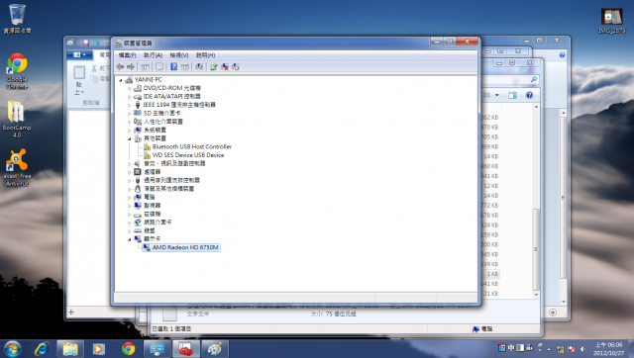Open Windows Media Player taskbar icon
Image resolution: width=634 pixels, height=358 pixels.
[x=99, y=349]
